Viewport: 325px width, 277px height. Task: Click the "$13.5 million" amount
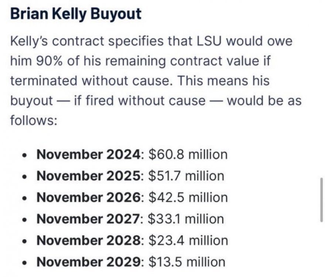(187, 262)
